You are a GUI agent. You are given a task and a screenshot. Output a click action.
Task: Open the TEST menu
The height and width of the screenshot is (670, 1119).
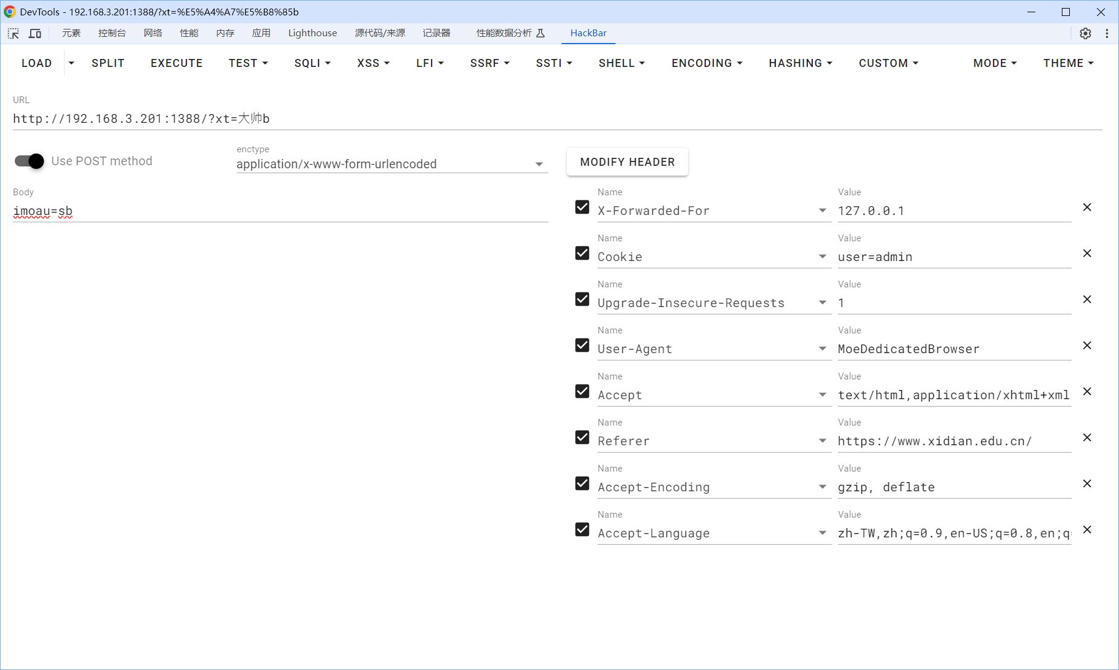pyautogui.click(x=248, y=63)
